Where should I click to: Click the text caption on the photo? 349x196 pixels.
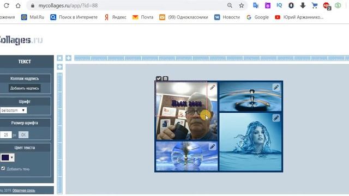[186, 103]
